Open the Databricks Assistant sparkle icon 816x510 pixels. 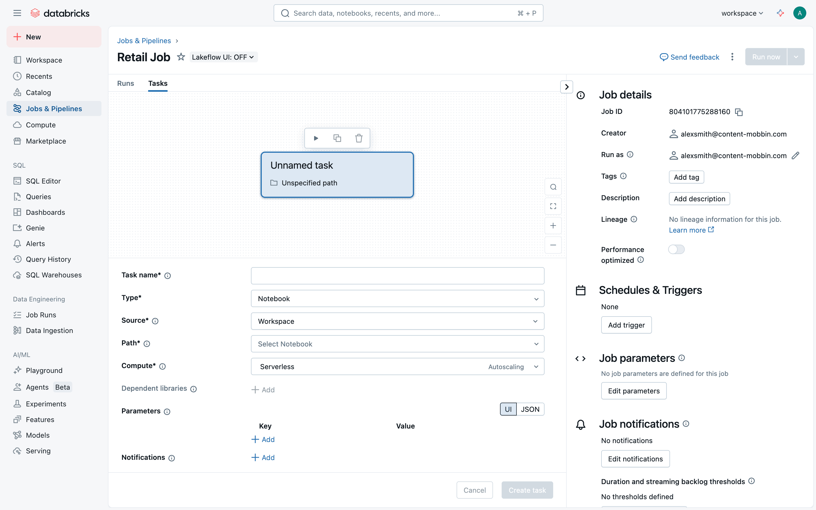780,13
